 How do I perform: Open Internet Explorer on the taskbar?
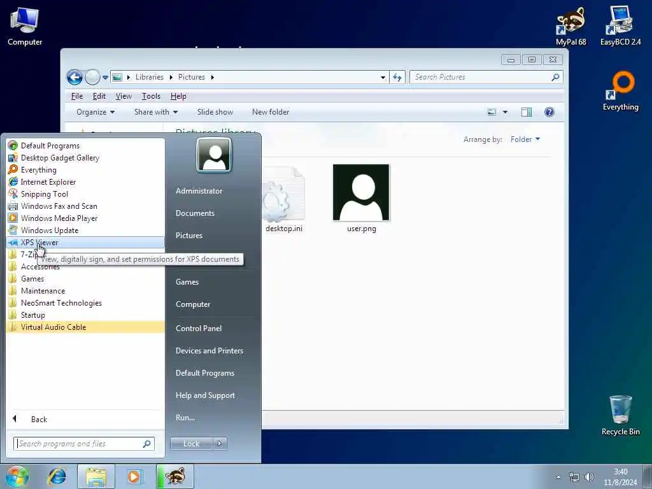tap(57, 476)
